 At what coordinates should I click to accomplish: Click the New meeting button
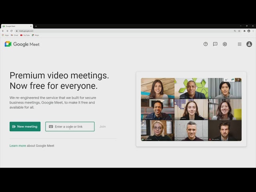point(25,126)
